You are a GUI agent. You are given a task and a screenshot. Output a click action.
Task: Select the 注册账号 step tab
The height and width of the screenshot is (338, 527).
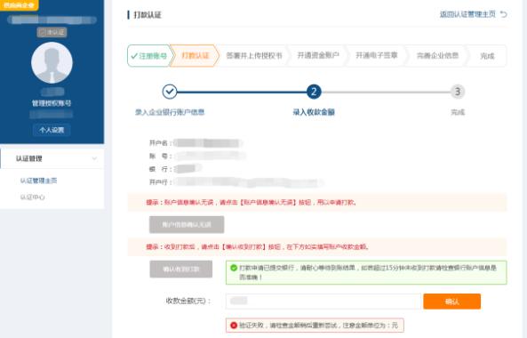[x=149, y=56]
